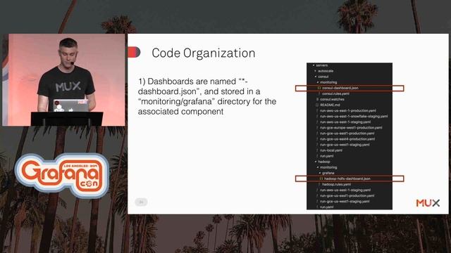
Task: Open run-gce-us-east1-production.yaml under consul
Action: point(347,134)
